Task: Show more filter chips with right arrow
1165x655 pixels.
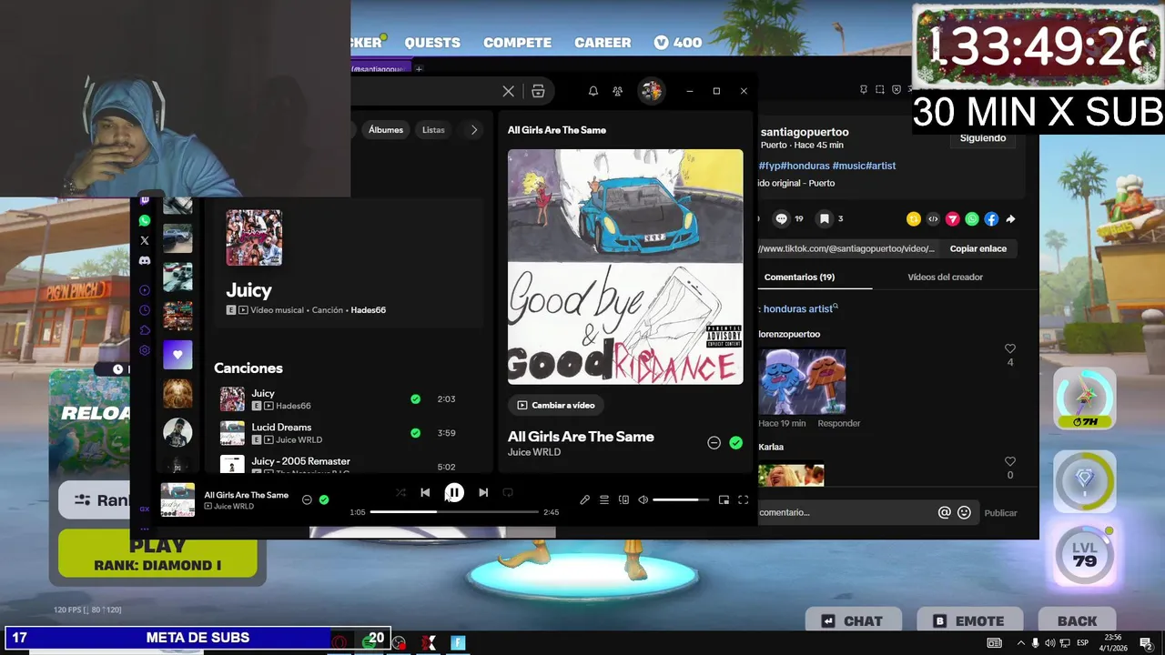Action: 474,130
